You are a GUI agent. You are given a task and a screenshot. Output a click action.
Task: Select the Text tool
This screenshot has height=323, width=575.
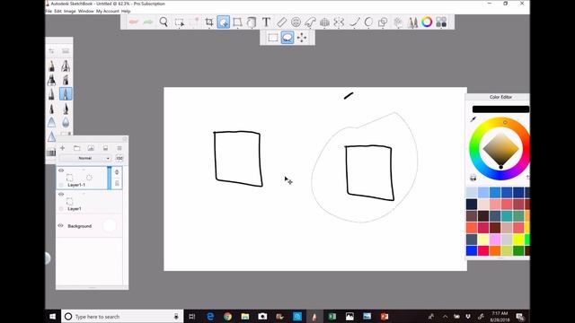(266, 22)
